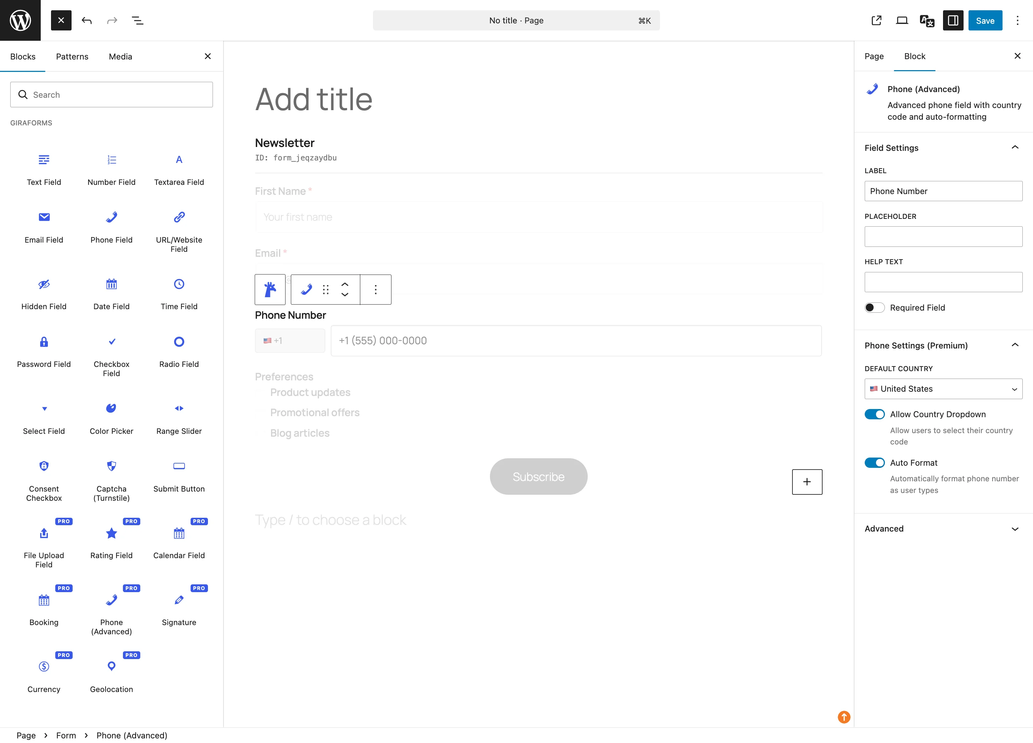This screenshot has width=1033, height=743.
Task: Turn off Auto Format toggle
Action: coord(874,463)
